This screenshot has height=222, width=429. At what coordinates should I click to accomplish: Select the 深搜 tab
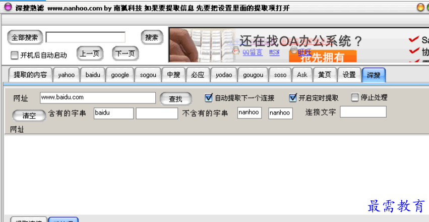(374, 75)
